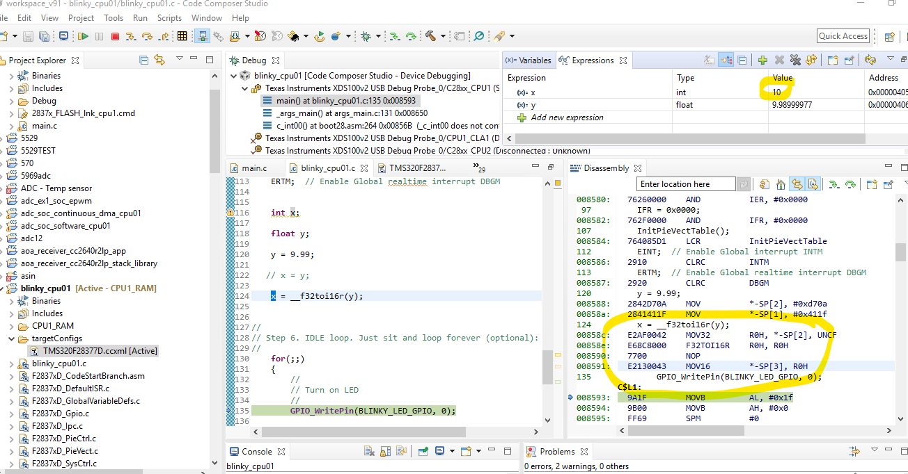The image size is (908, 474).
Task: Click the Enter location here field
Action: 685,184
